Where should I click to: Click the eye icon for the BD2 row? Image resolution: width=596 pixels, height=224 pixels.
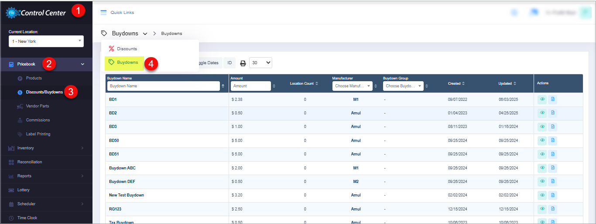pyautogui.click(x=542, y=113)
